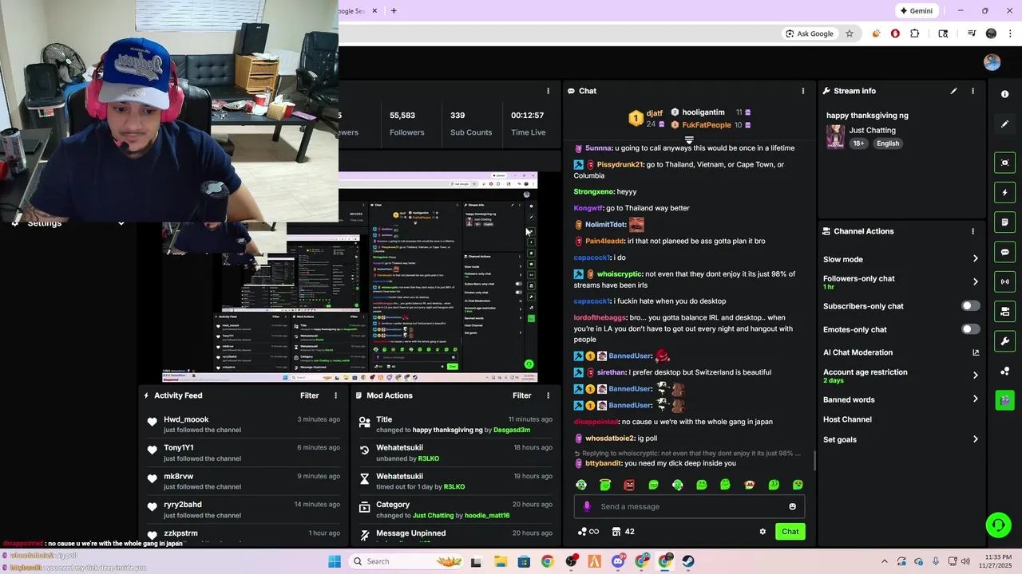This screenshot has height=574, width=1022.
Task: Open Tony1Y1 follower entry
Action: click(x=178, y=448)
